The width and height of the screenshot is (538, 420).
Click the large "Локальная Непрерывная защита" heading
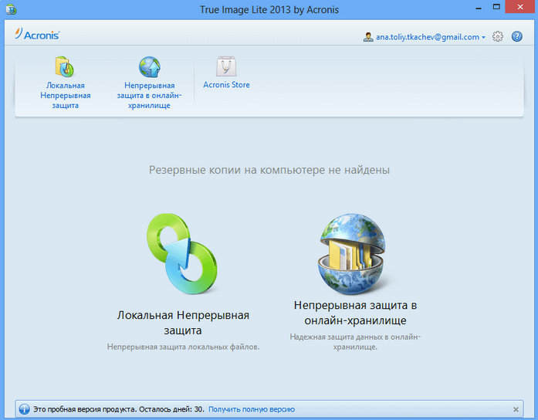click(183, 322)
